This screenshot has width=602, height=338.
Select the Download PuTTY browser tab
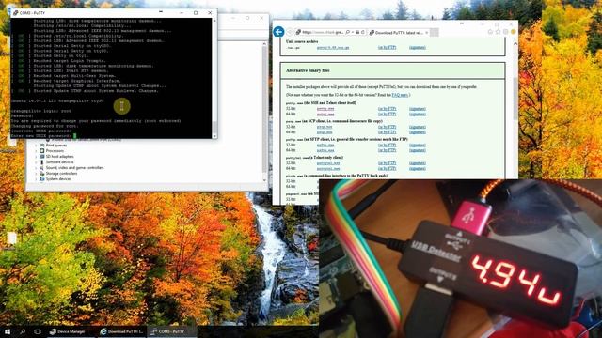tap(399, 33)
